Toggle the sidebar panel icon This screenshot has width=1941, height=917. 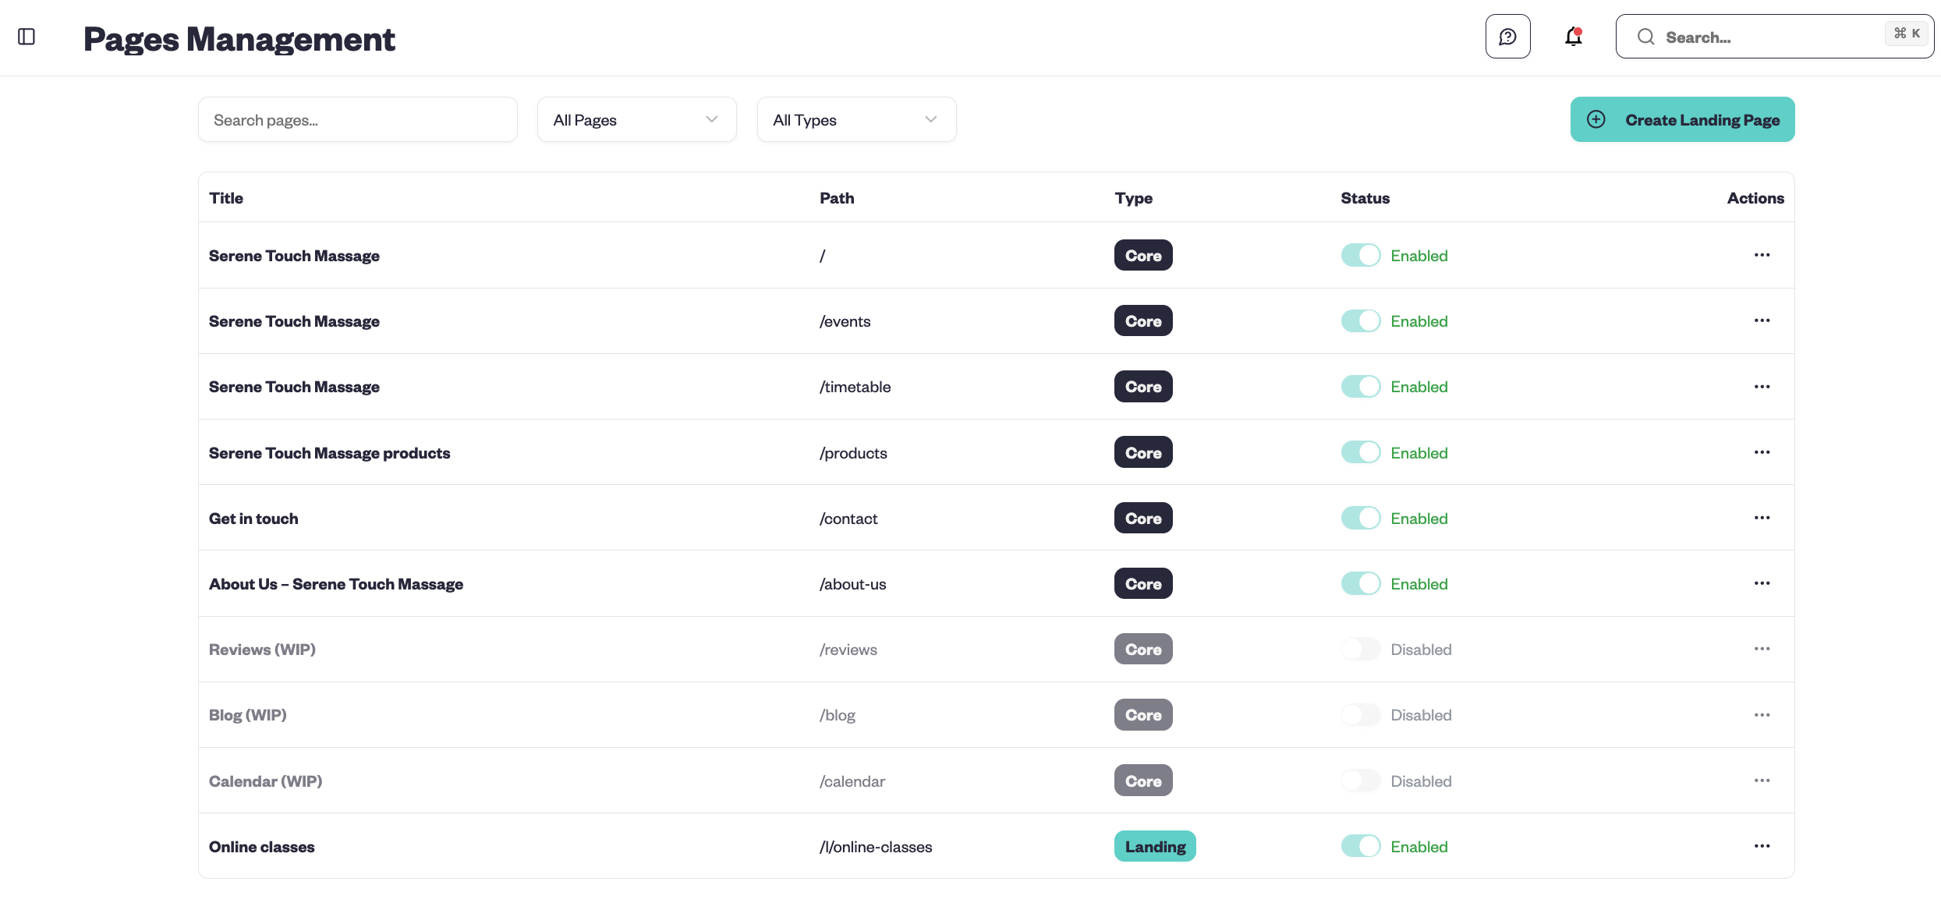coord(27,37)
